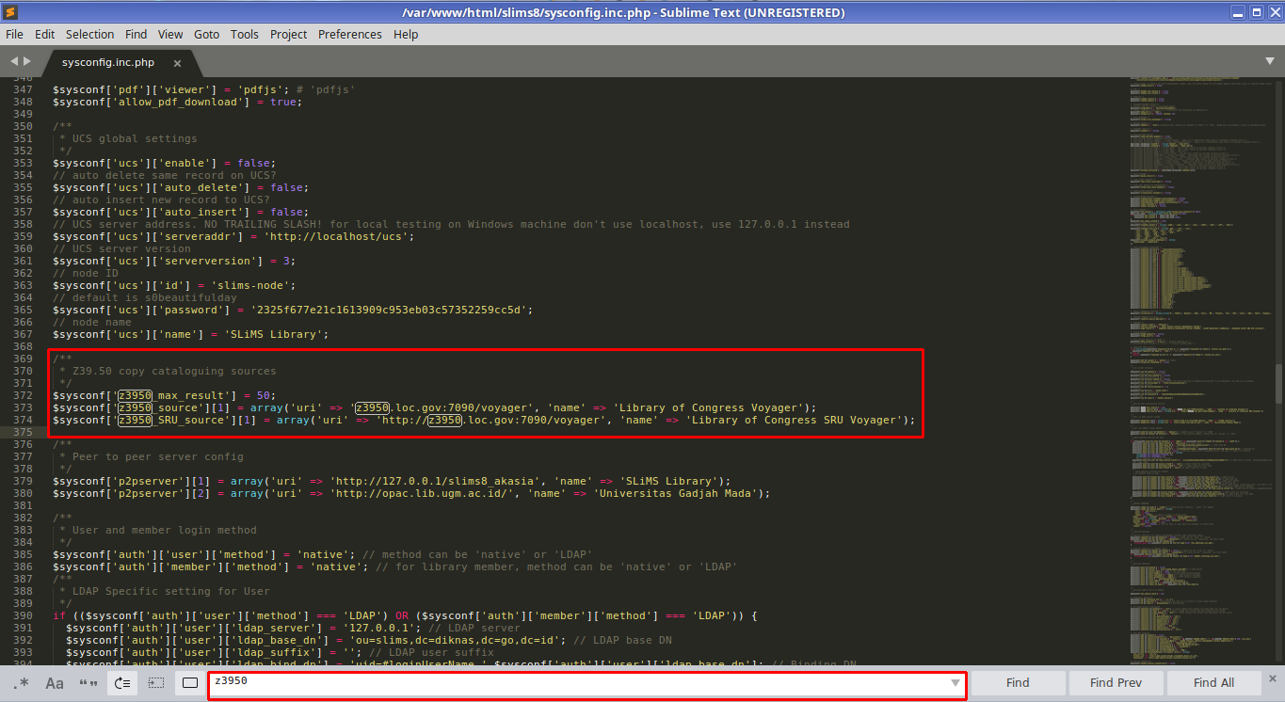Toggle highlight matches option
This screenshot has width=1285, height=702.
(x=190, y=683)
